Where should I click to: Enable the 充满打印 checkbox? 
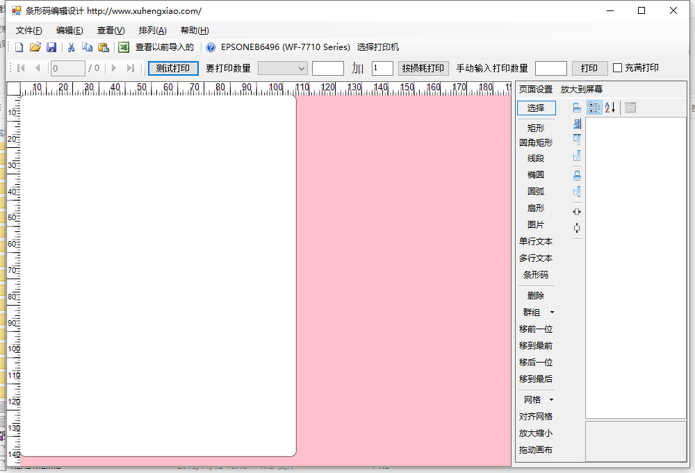click(618, 68)
